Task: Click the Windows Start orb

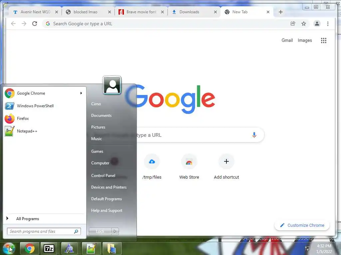Action: pyautogui.click(x=9, y=248)
